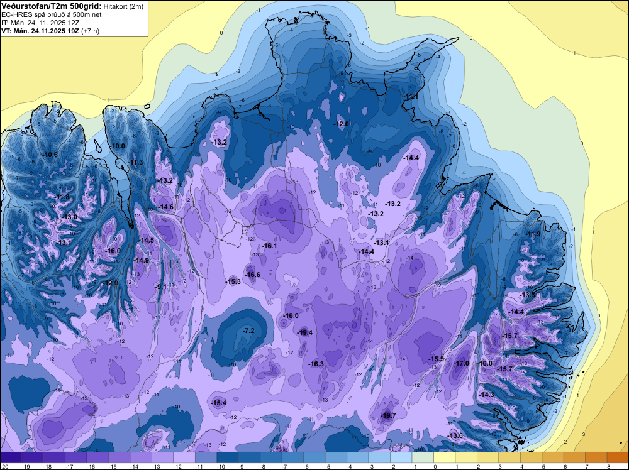The image size is (629, 470).
Task: Click the -16.3 temperature value on the map
Action: [x=316, y=363]
